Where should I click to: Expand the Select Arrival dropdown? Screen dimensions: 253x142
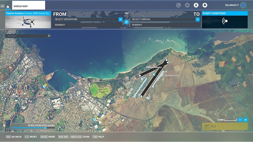198,19
